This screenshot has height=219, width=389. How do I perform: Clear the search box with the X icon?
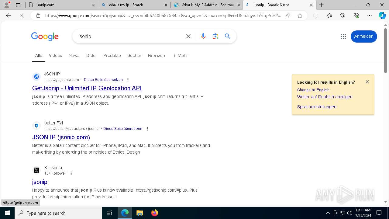188,36
